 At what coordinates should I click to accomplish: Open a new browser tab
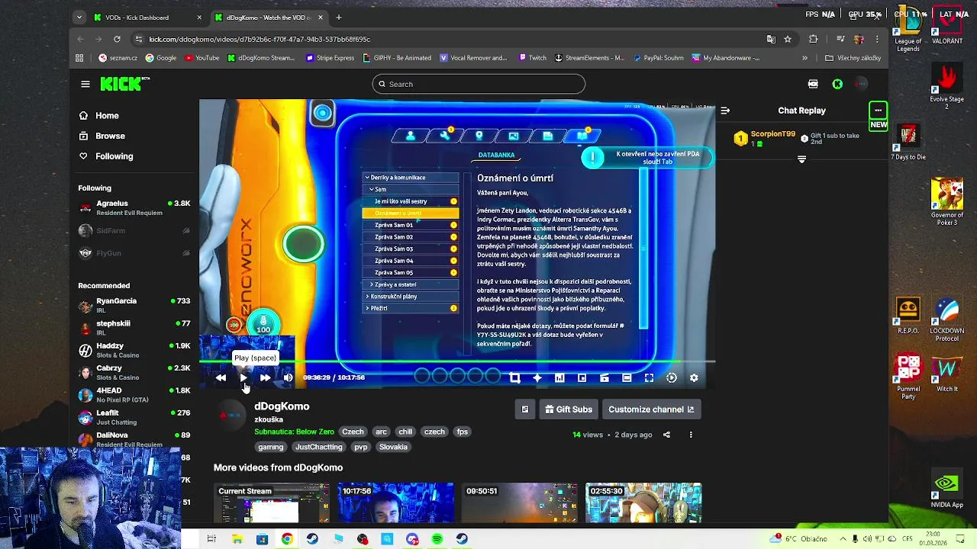click(339, 18)
